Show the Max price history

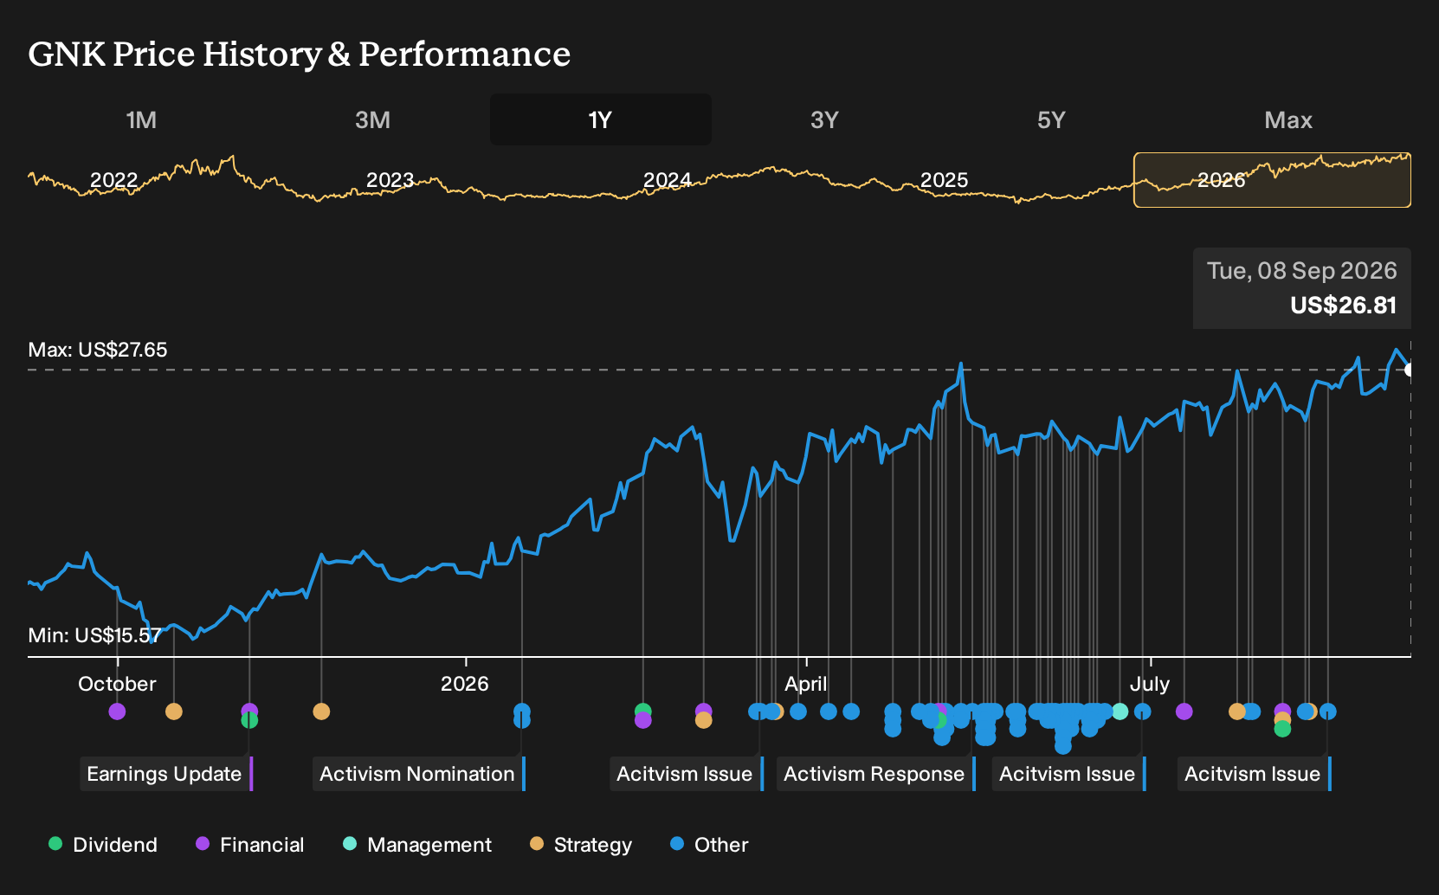pos(1288,119)
